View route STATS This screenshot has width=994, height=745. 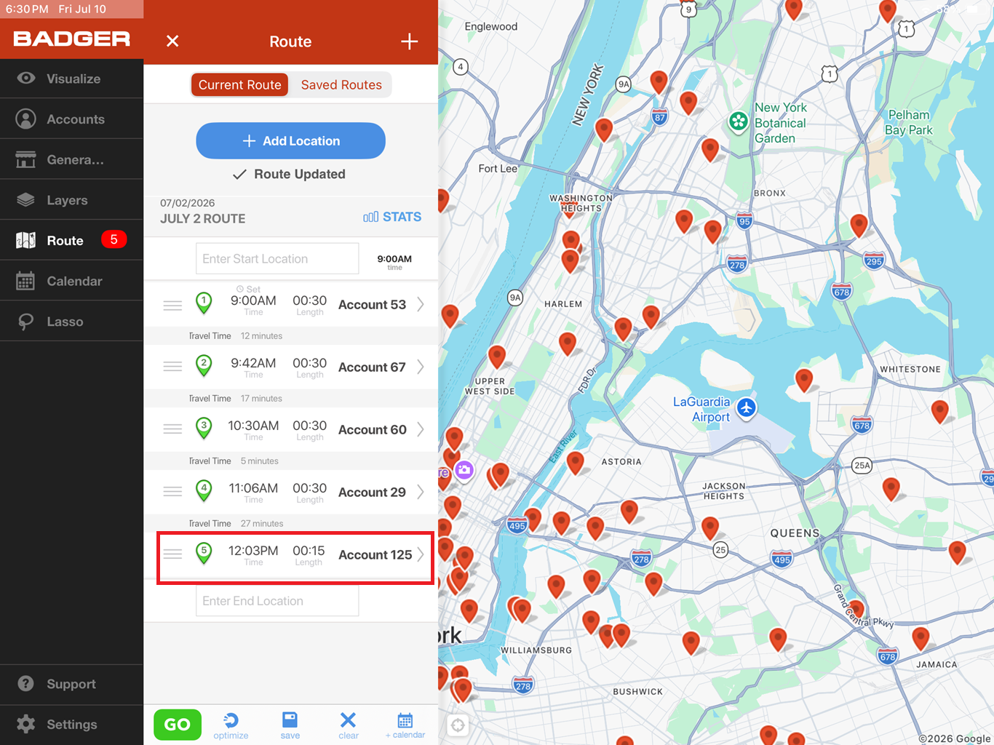392,217
